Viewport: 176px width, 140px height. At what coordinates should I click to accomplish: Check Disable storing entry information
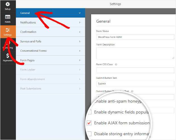click(89, 134)
